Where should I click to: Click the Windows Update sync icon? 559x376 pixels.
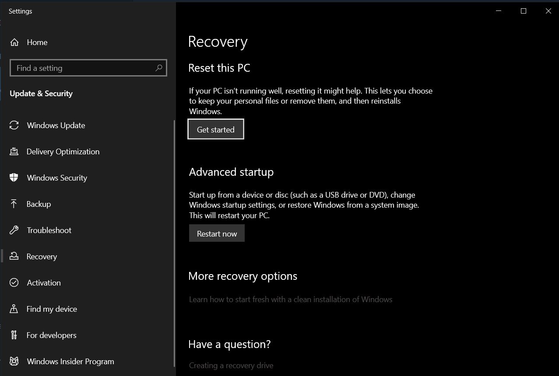pos(14,125)
